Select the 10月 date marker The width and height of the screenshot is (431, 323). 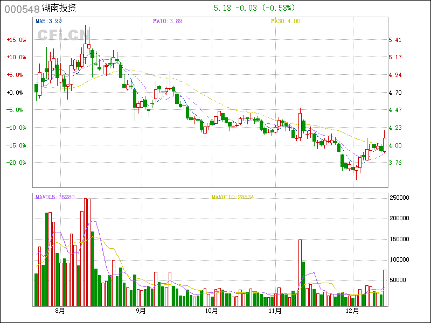click(211, 311)
